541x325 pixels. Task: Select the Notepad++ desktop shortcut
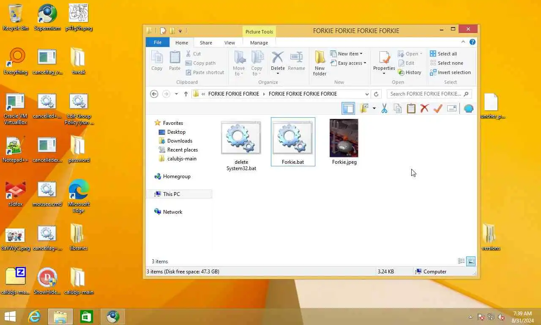coord(15,150)
